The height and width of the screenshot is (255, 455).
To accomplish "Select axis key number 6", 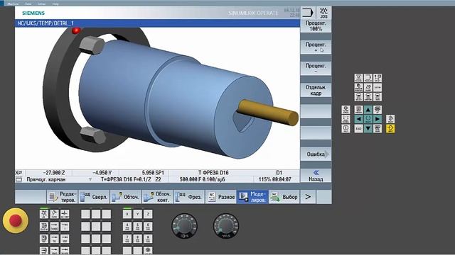I will [x=148, y=227].
